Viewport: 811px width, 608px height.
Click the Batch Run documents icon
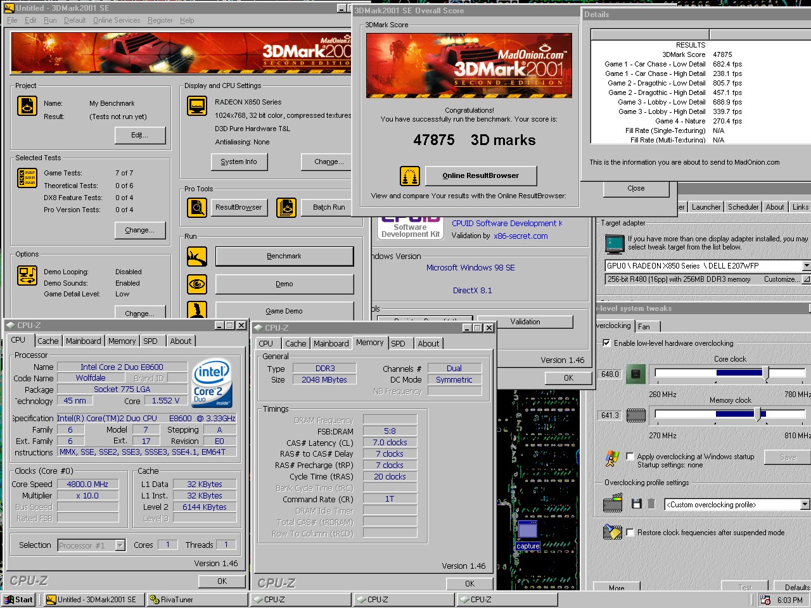coord(286,207)
